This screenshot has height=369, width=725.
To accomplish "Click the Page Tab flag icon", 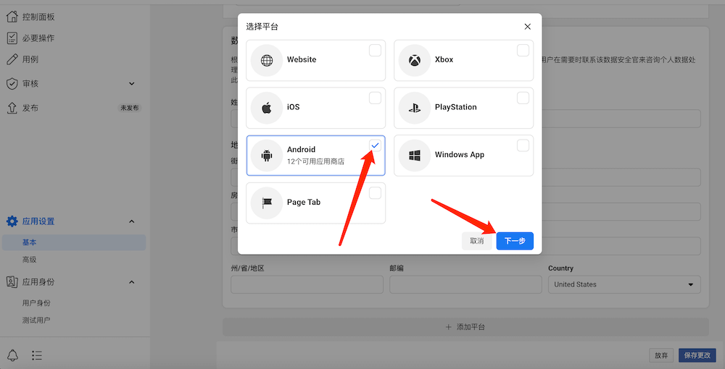I will (267, 203).
